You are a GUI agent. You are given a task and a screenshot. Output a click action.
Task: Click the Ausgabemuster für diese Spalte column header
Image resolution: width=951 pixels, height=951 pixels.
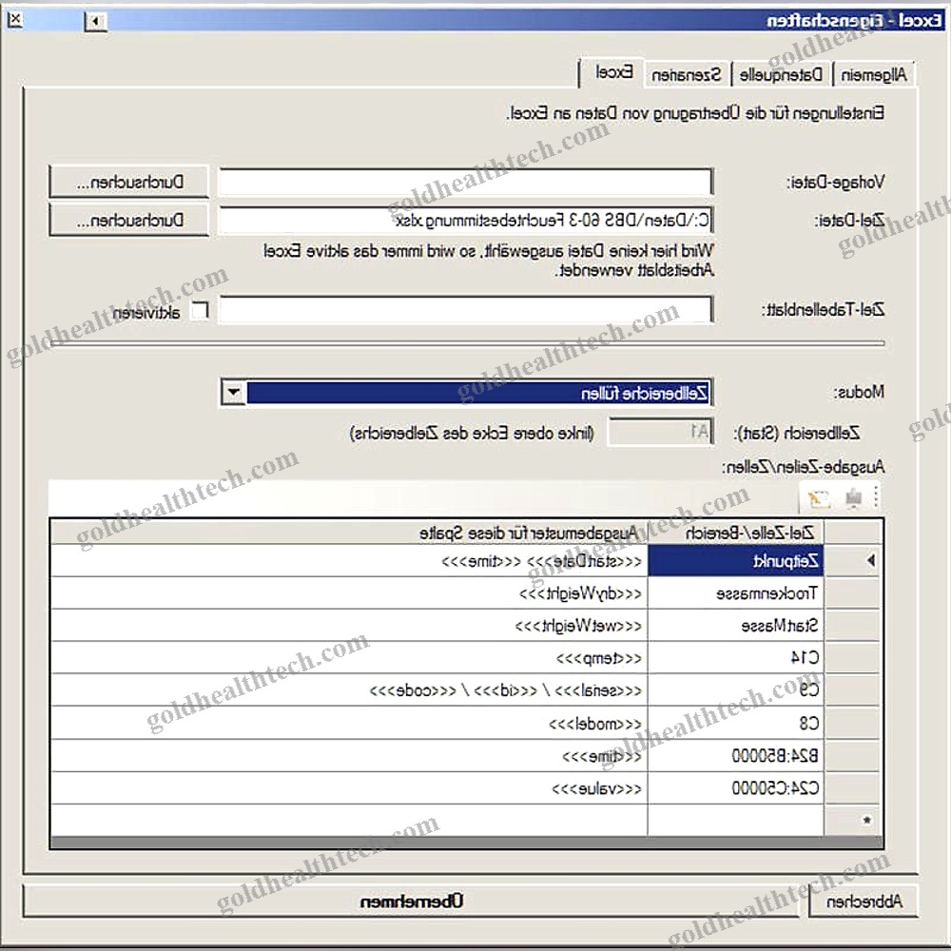tap(349, 533)
